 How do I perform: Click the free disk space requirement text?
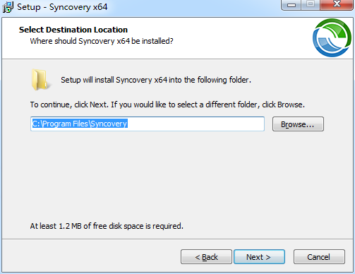[x=107, y=226]
